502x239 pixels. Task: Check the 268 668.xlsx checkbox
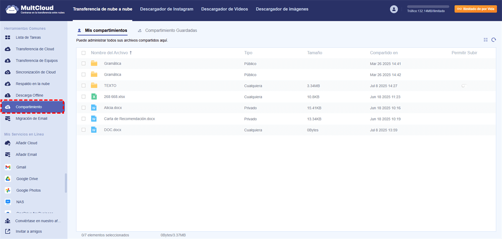tap(84, 97)
